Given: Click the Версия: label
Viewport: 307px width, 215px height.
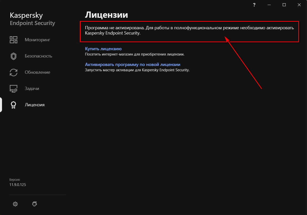Looking at the screenshot, I should click(x=15, y=179).
